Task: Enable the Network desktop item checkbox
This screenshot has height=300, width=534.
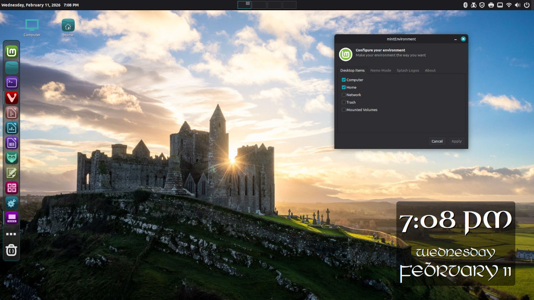Action: tap(344, 95)
